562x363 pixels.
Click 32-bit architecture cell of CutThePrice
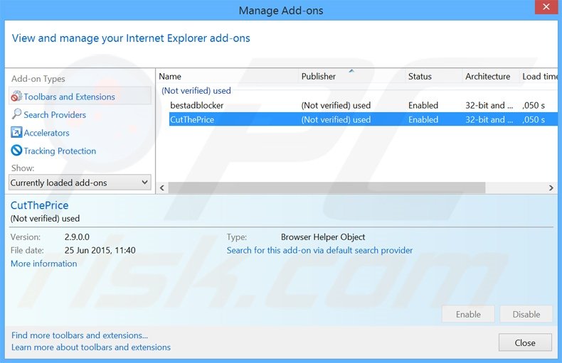(x=489, y=119)
